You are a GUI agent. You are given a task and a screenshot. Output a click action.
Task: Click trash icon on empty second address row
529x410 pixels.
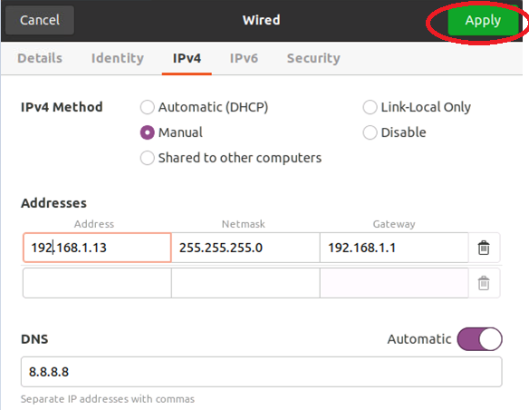click(484, 283)
